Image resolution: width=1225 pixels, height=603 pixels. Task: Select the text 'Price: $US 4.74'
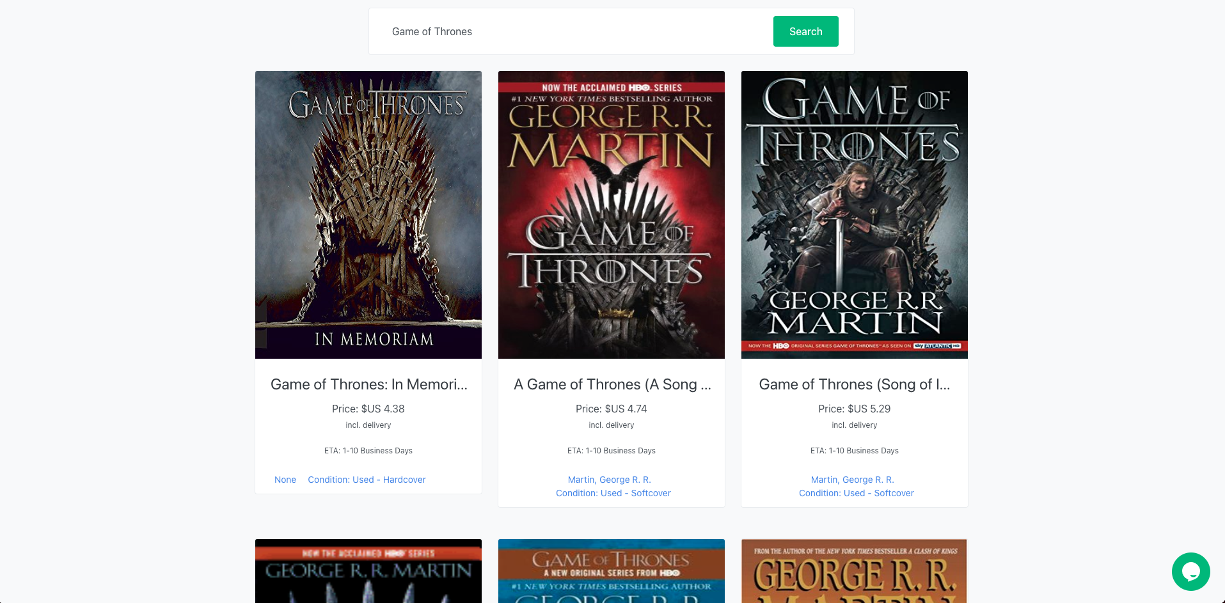tap(612, 409)
